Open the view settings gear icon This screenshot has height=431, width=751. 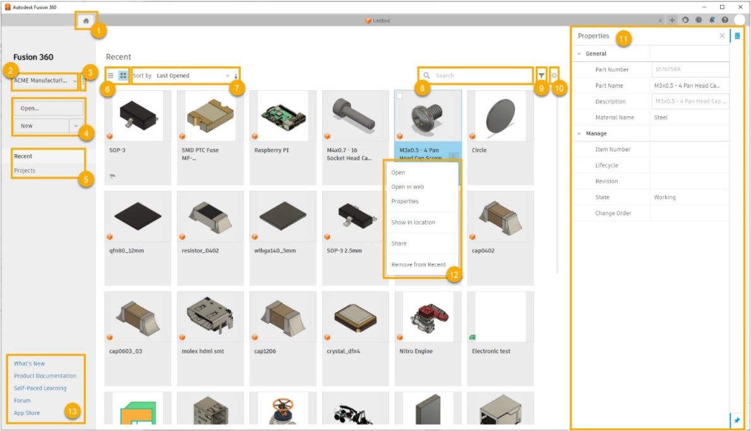tap(554, 76)
